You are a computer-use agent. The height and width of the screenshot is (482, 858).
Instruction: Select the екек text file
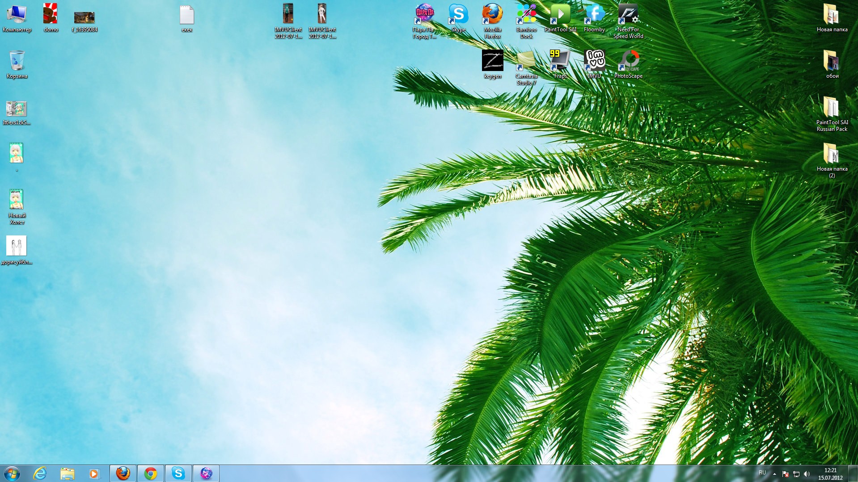click(x=187, y=18)
